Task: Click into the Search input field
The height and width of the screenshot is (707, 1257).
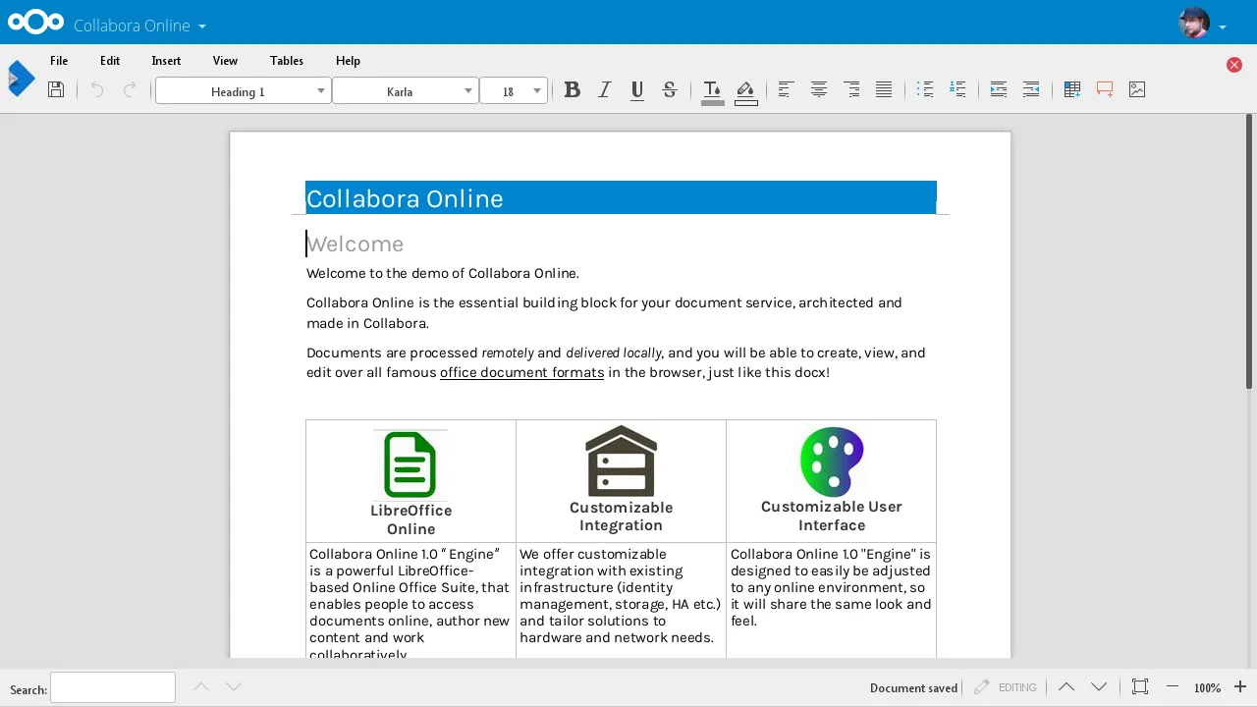Action: pos(113,687)
